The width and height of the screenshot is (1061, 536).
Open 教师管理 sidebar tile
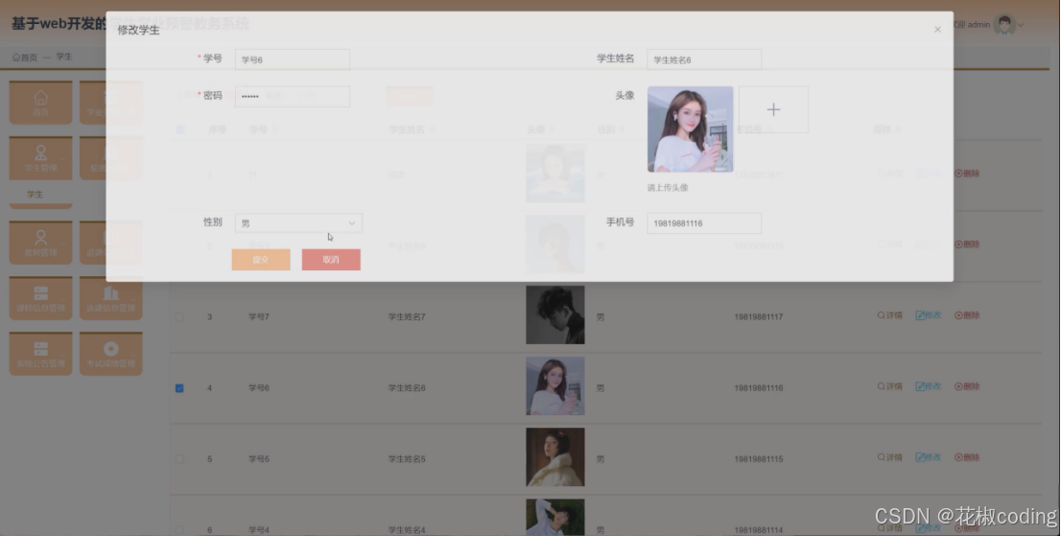40,243
